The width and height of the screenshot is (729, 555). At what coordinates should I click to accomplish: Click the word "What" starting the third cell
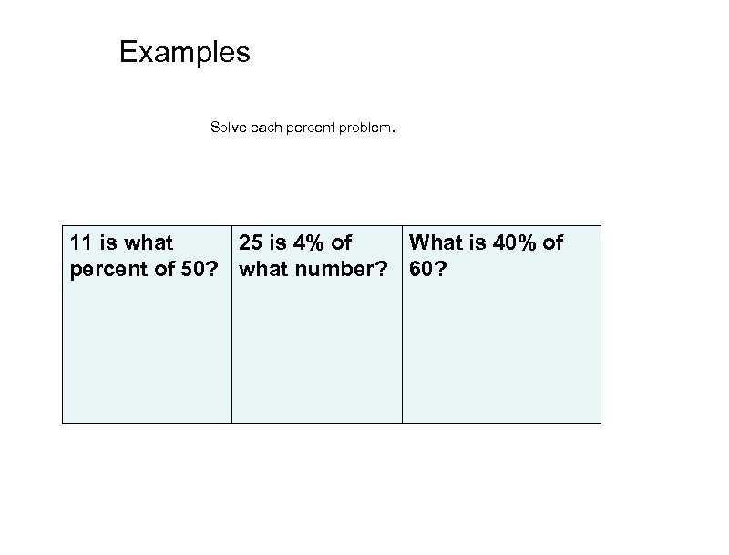point(436,243)
